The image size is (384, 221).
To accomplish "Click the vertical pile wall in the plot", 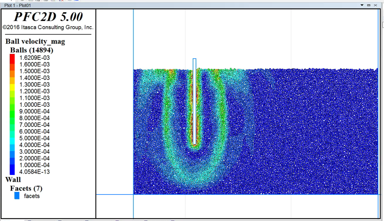I will pyautogui.click(x=194, y=101).
